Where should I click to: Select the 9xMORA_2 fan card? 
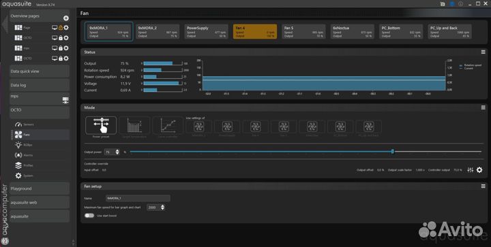tap(158, 31)
